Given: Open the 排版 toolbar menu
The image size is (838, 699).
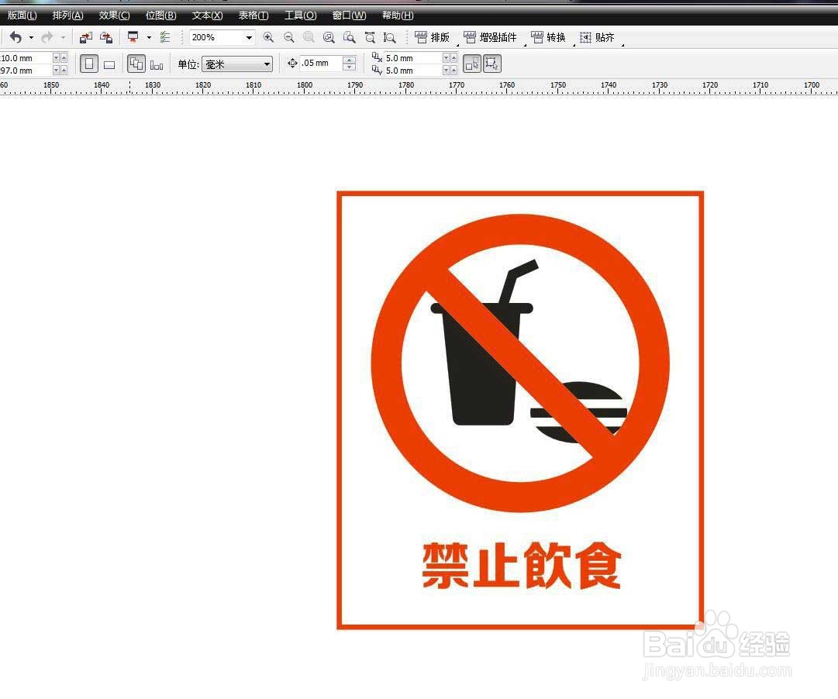Looking at the screenshot, I should click(x=433, y=37).
